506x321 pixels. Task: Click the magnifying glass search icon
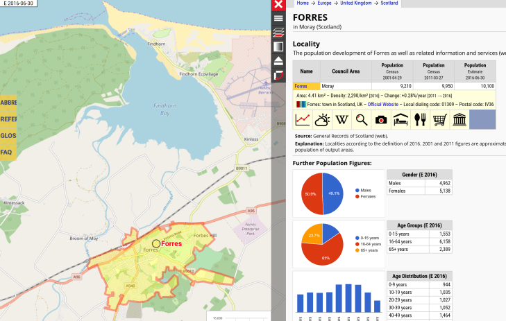coord(361,119)
